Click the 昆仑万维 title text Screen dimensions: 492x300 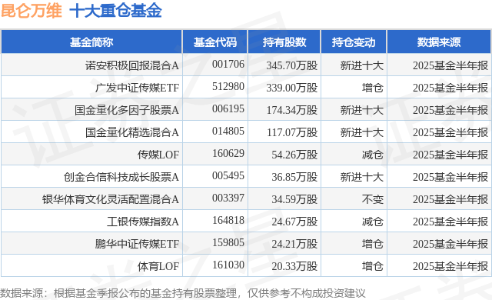coord(32,11)
